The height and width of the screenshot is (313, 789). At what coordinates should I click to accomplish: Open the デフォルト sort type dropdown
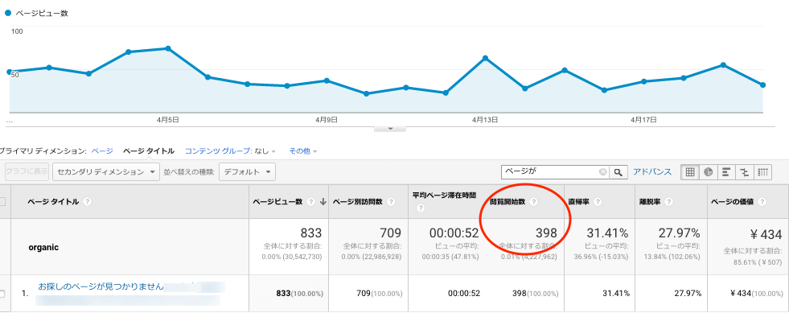(248, 172)
